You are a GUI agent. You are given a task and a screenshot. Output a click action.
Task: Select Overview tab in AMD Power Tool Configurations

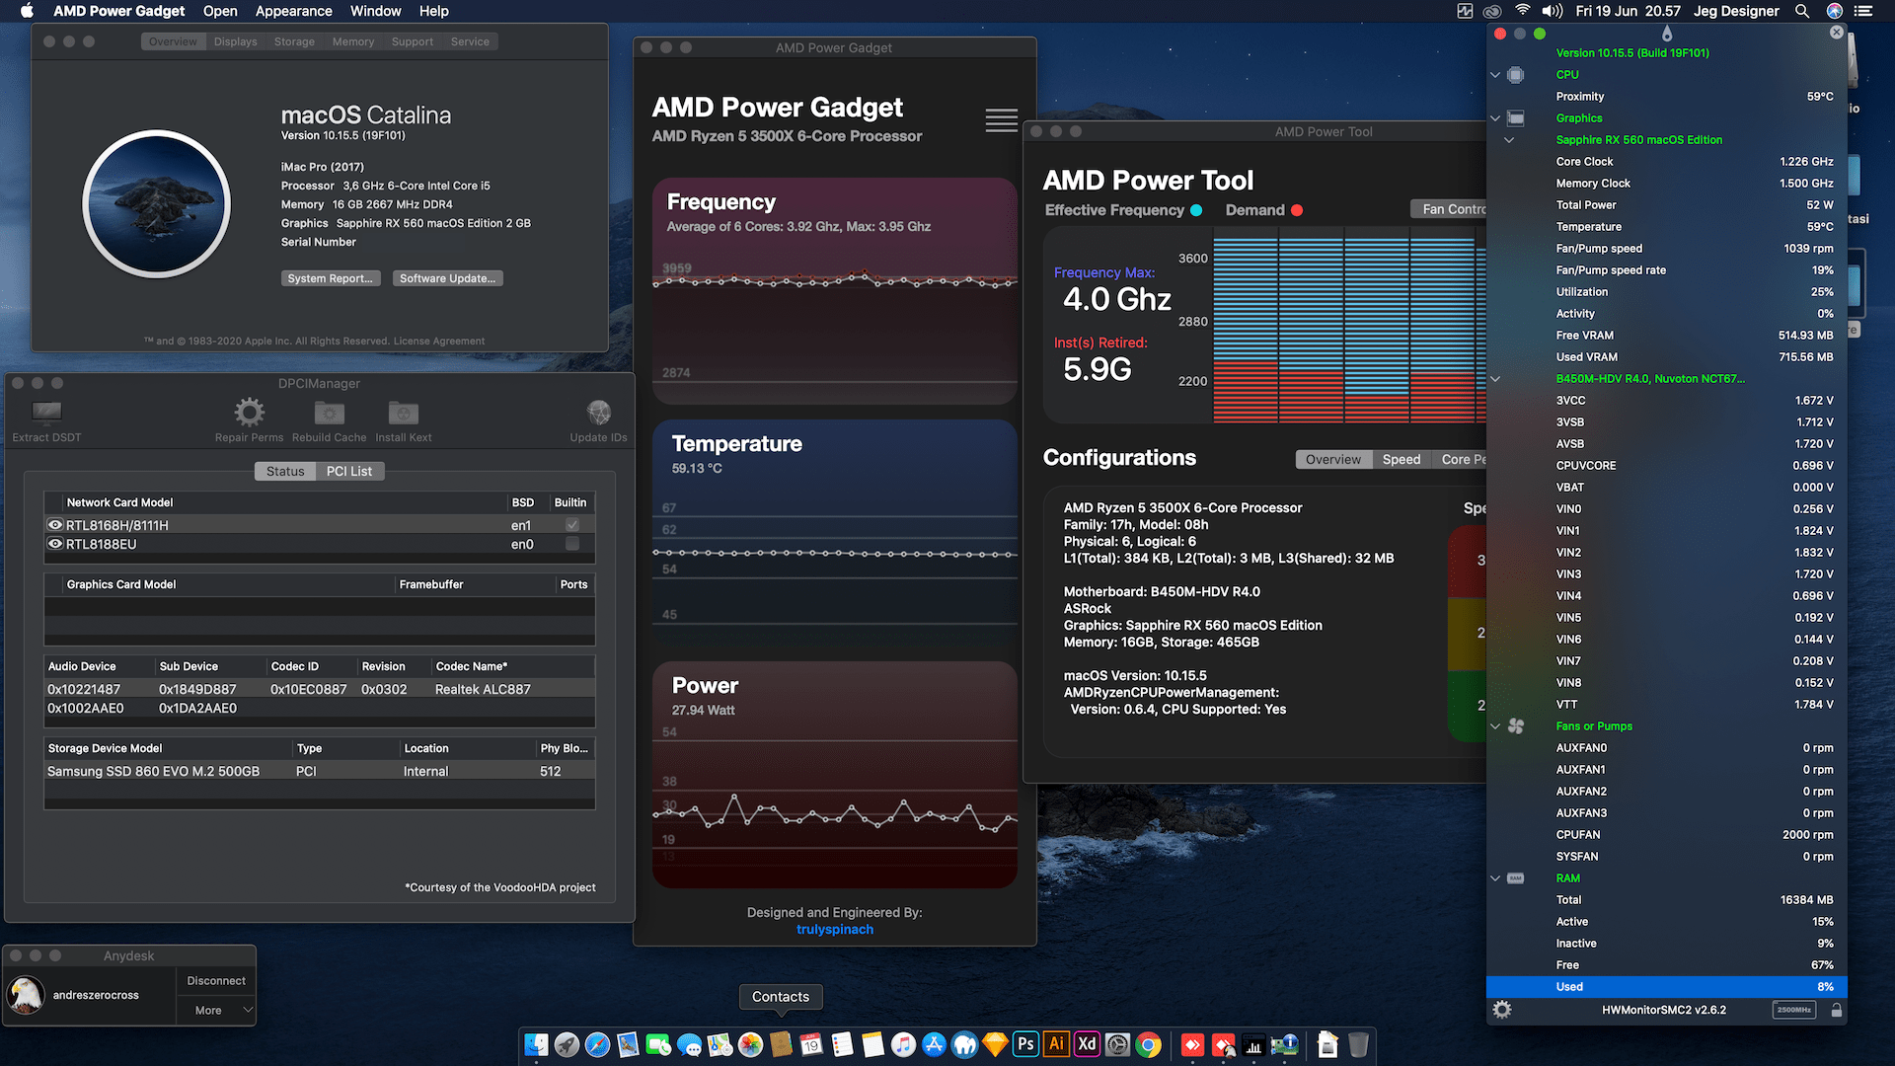[1332, 459]
